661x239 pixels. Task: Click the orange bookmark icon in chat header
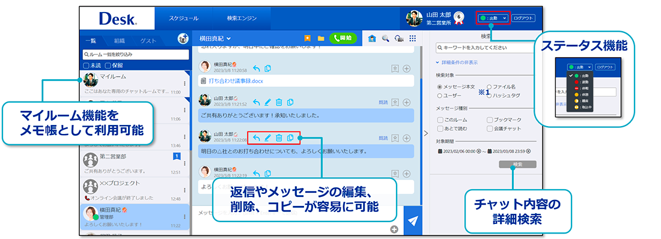pos(308,38)
